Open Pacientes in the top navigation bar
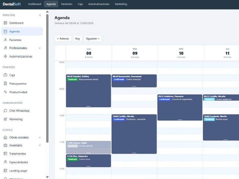This screenshot has height=179, width=239. pos(67,4)
